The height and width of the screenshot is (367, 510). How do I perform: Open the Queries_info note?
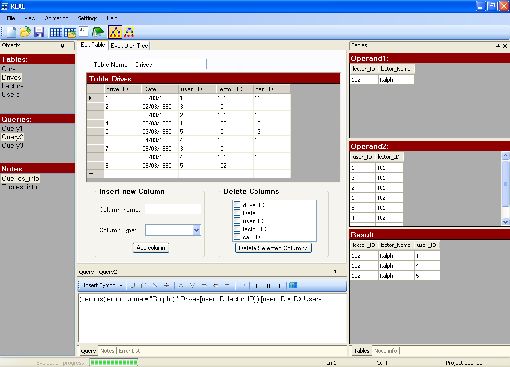click(x=20, y=178)
